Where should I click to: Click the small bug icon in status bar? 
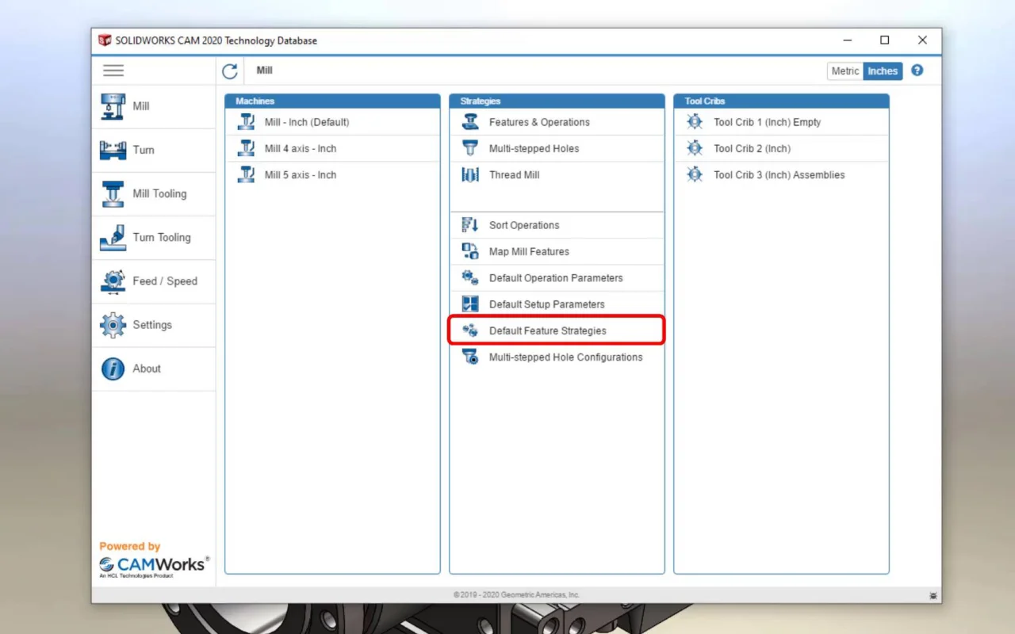click(x=933, y=595)
